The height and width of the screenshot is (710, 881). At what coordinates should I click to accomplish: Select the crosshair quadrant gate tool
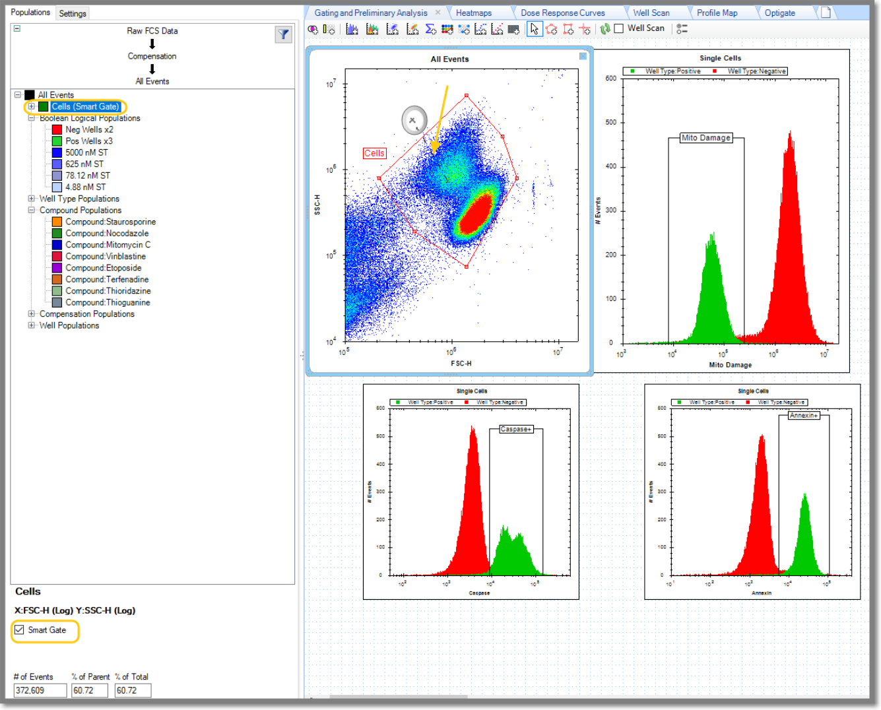[585, 29]
